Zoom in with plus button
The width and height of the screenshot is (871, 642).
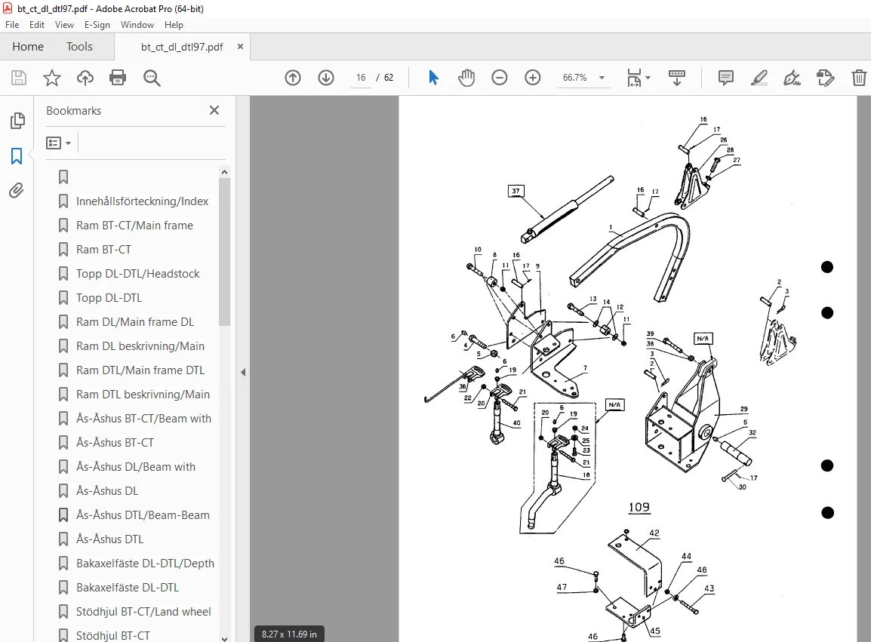pos(533,78)
